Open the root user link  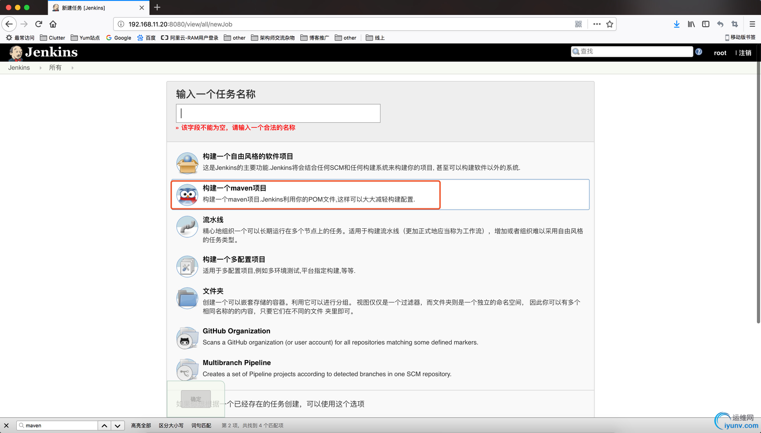(720, 53)
